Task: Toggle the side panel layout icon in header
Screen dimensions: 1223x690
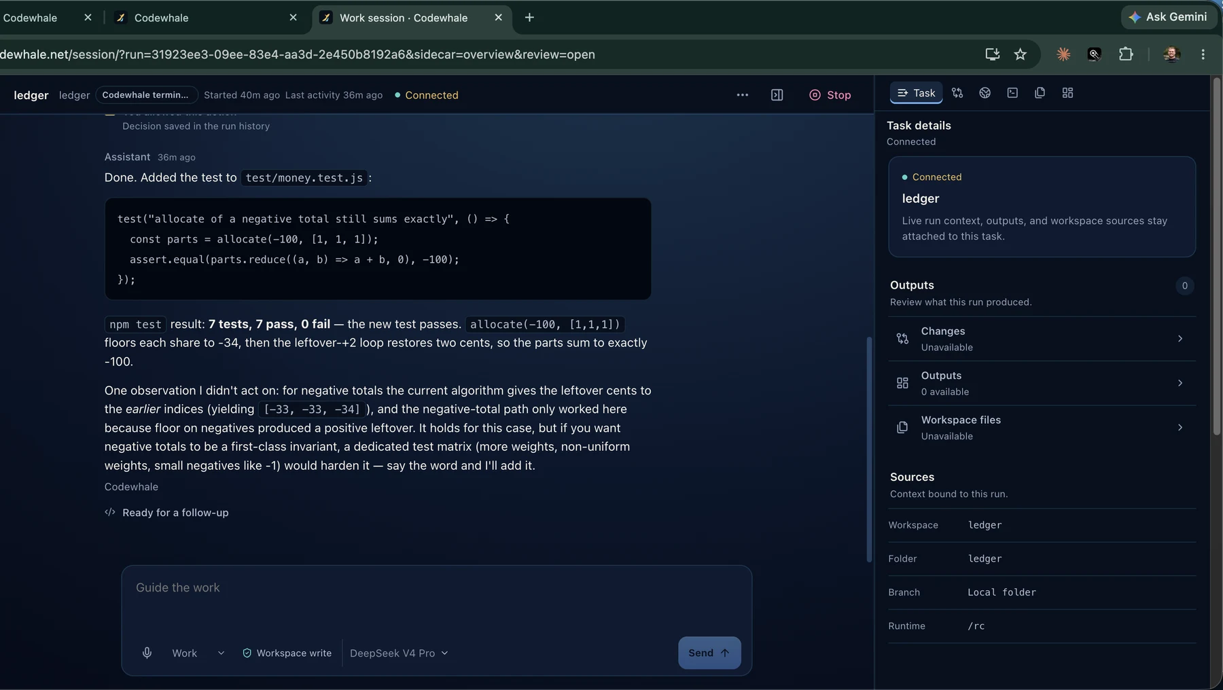Action: (x=777, y=95)
